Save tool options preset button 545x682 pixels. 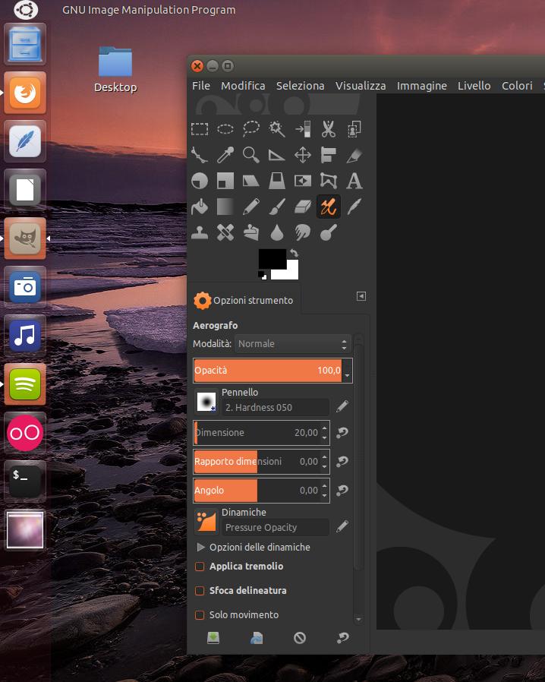tap(213, 638)
